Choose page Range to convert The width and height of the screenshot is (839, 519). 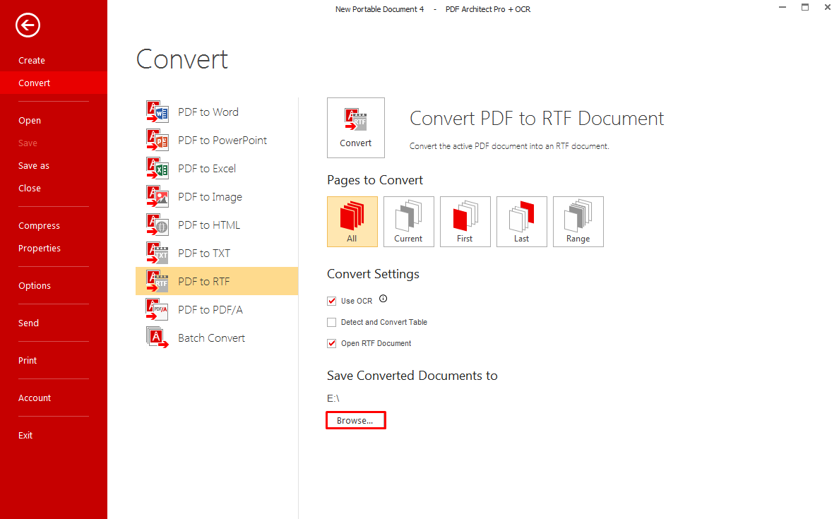[x=578, y=222]
